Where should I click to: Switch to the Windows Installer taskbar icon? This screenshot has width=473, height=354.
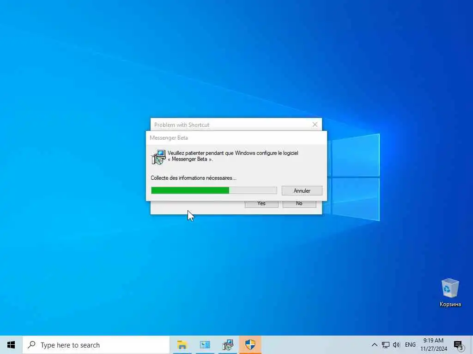(228, 345)
